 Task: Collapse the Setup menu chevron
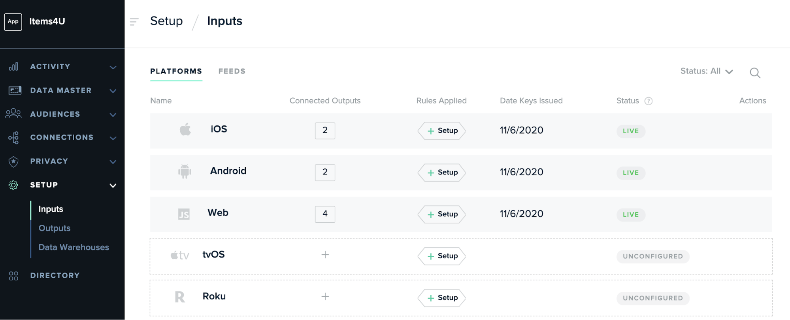pos(113,186)
